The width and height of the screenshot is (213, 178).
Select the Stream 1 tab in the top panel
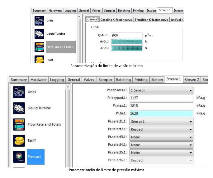click(165, 10)
